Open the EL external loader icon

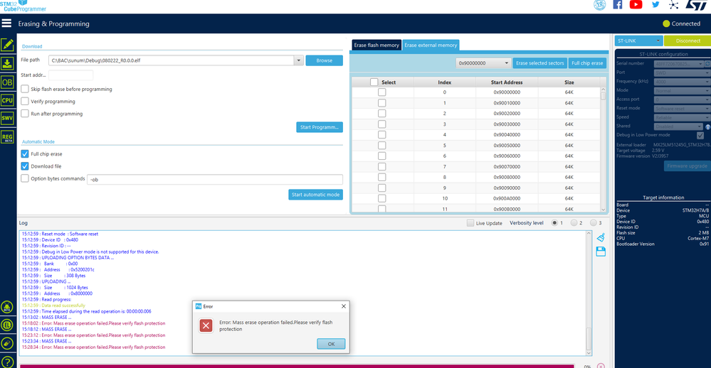click(x=7, y=325)
